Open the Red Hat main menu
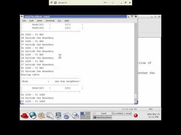 25,115
